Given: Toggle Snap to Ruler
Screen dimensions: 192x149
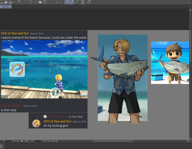Looking at the screenshot, I should click(67, 2).
